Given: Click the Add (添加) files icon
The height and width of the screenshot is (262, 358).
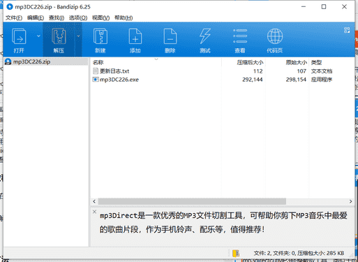Looking at the screenshot, I should pos(135,41).
